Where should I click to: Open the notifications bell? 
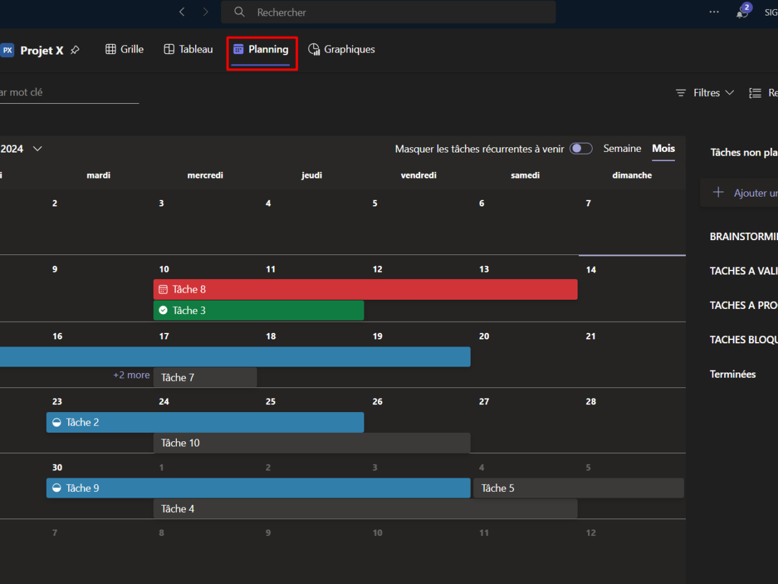tap(742, 12)
